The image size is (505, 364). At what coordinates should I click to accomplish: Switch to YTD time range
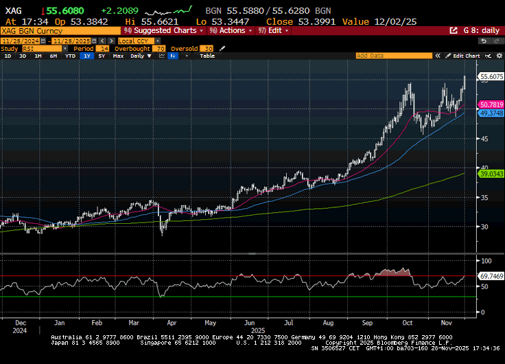pos(70,56)
